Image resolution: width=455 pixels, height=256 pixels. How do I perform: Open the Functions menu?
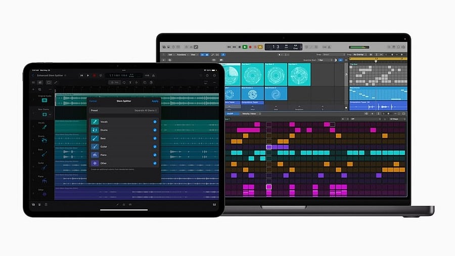coord(181,55)
